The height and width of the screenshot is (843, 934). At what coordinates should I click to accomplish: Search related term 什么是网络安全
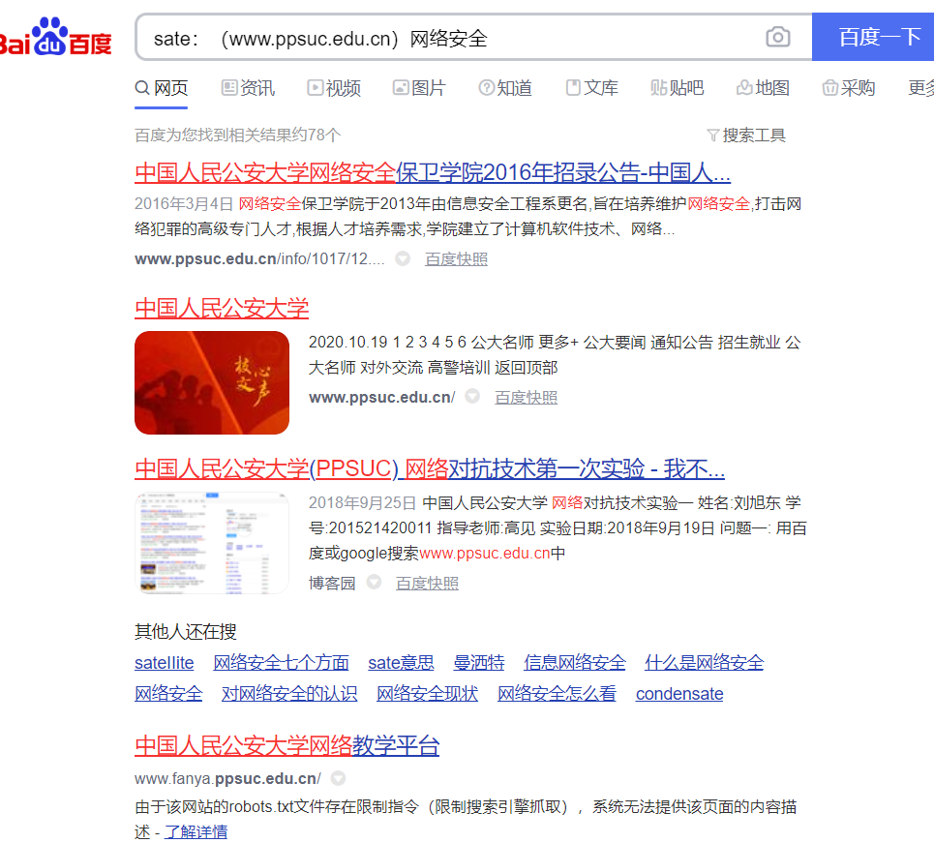point(704,663)
